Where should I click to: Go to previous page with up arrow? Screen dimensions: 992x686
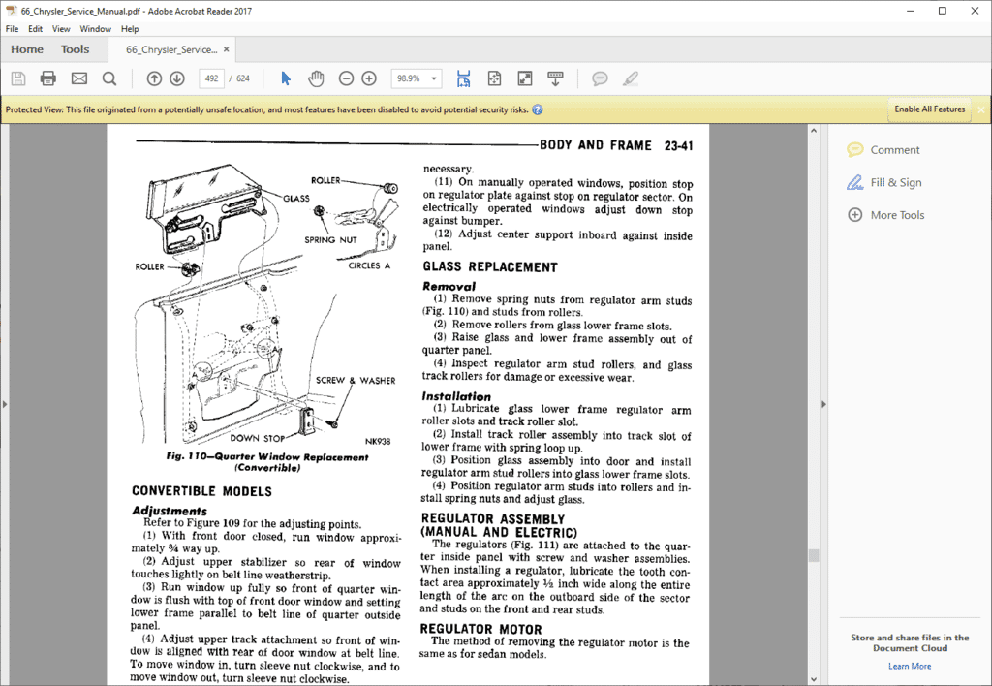(154, 78)
